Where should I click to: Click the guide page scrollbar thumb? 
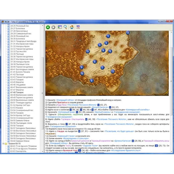tap(172, 81)
